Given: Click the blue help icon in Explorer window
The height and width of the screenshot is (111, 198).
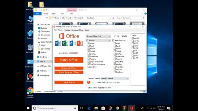Looking at the screenshot, I should 145,14.
